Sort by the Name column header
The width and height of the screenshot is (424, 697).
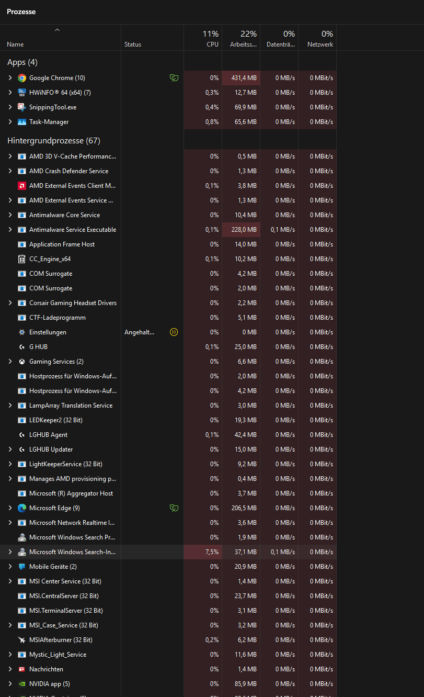(61, 38)
